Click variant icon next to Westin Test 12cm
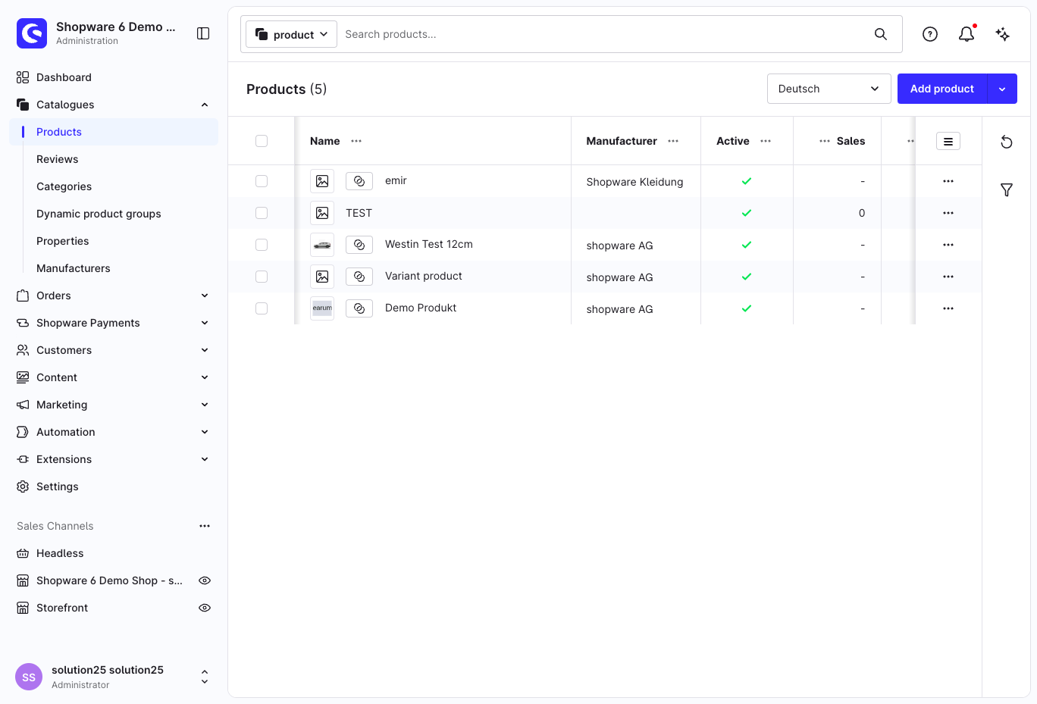The height and width of the screenshot is (704, 1037). coord(359,245)
